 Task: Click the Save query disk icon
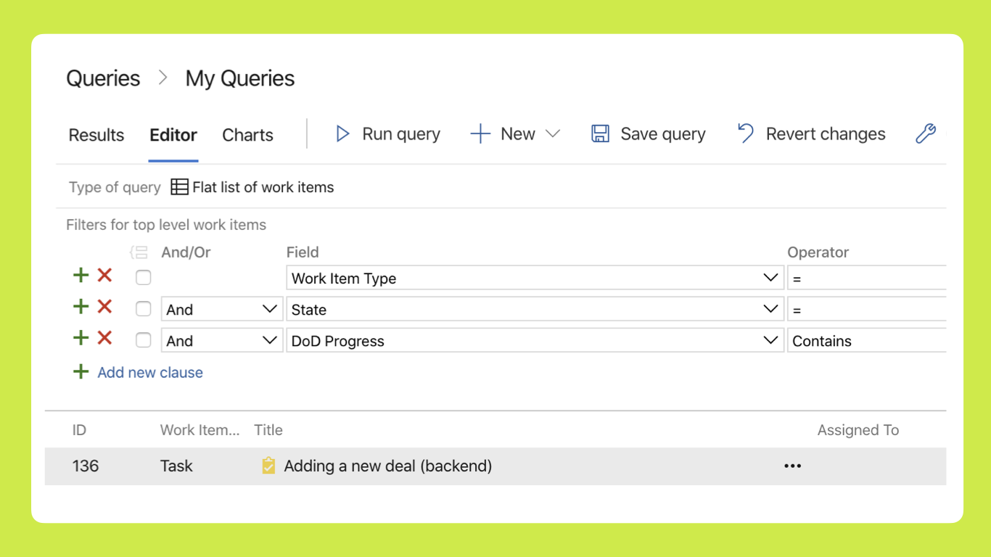[x=599, y=133]
